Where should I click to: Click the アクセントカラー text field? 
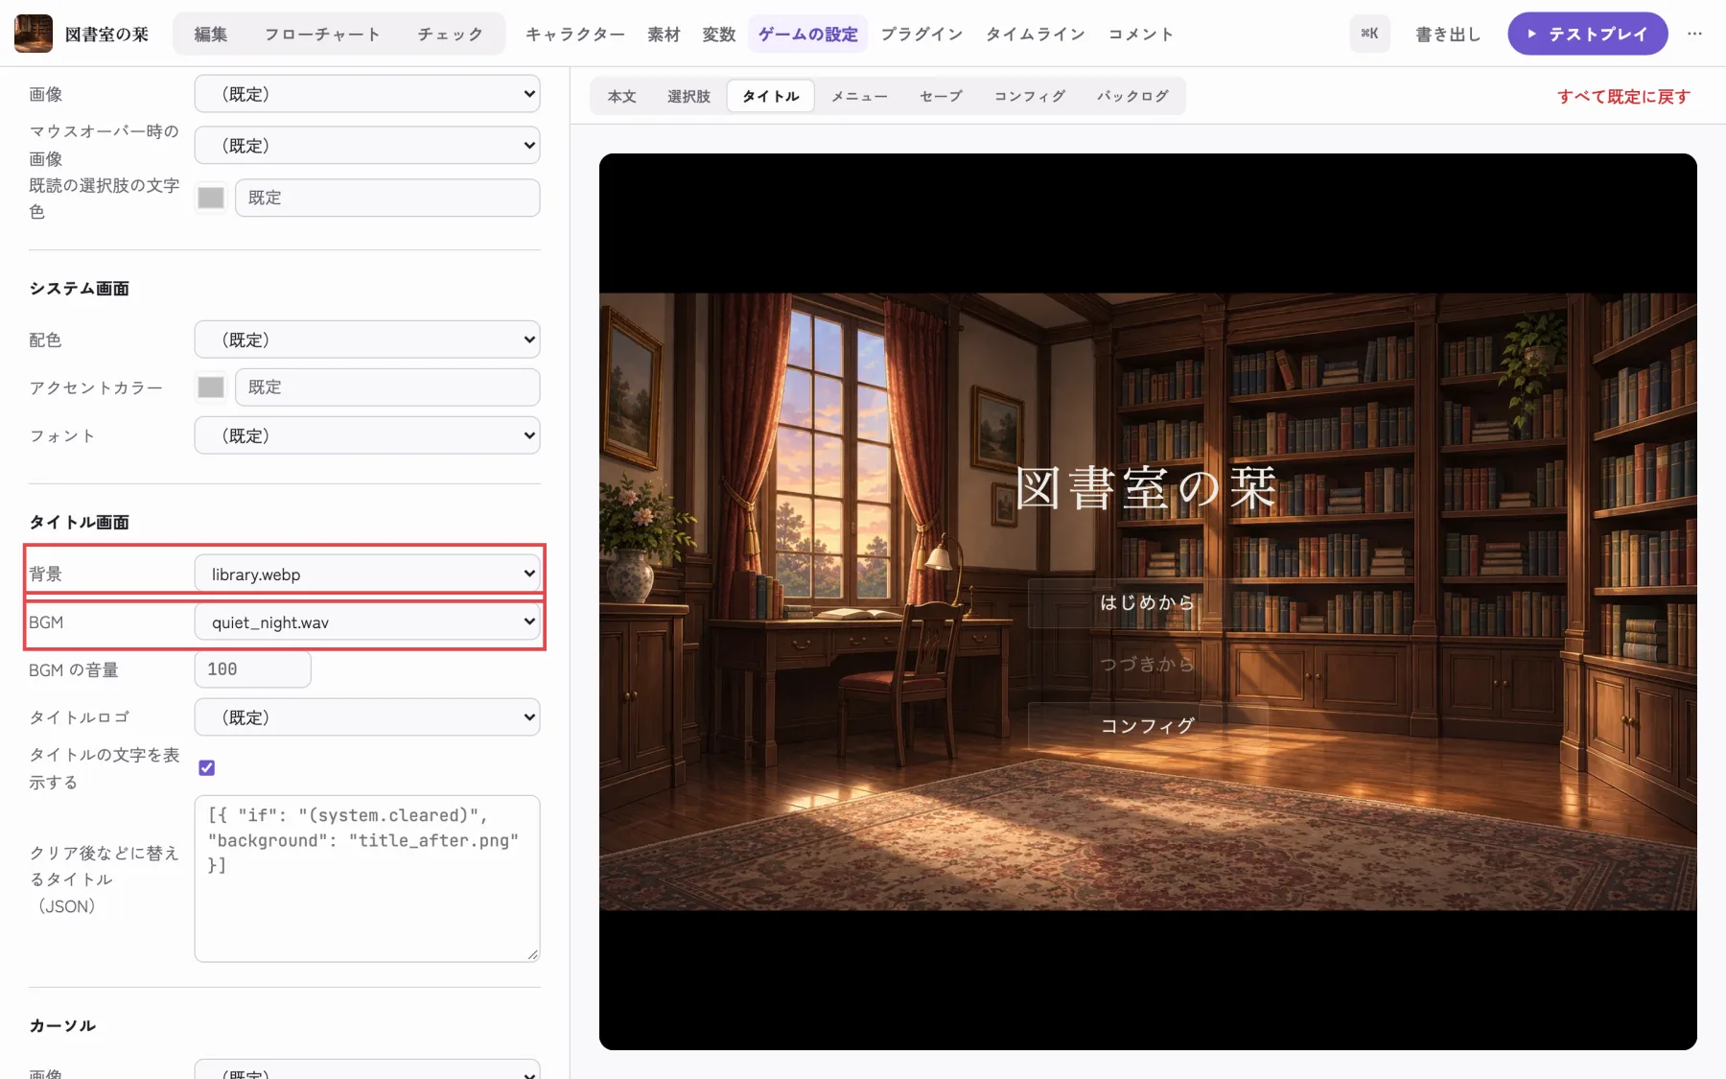[x=387, y=387]
